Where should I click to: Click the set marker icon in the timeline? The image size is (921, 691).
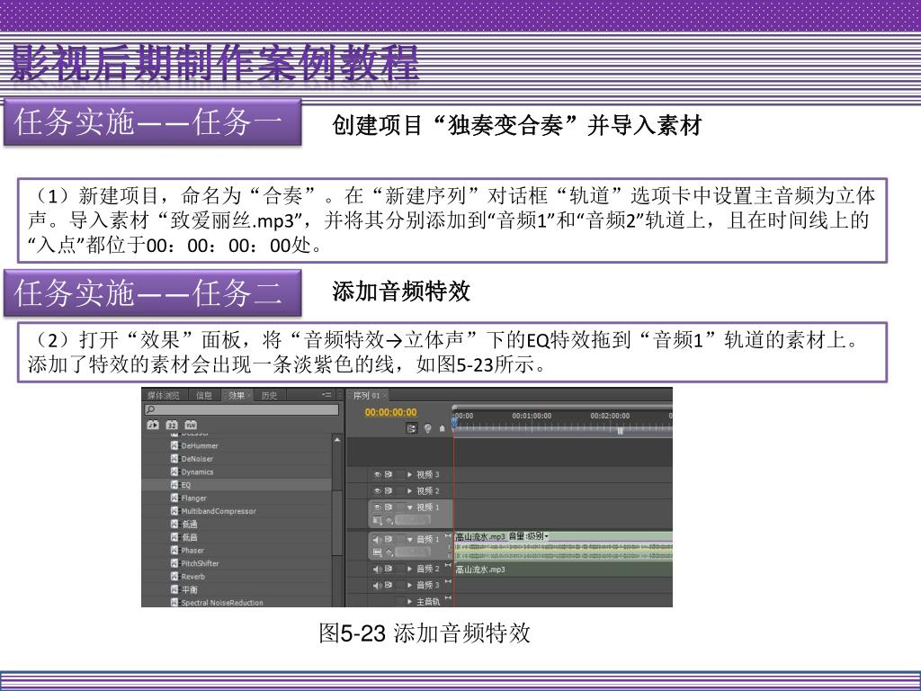click(443, 428)
